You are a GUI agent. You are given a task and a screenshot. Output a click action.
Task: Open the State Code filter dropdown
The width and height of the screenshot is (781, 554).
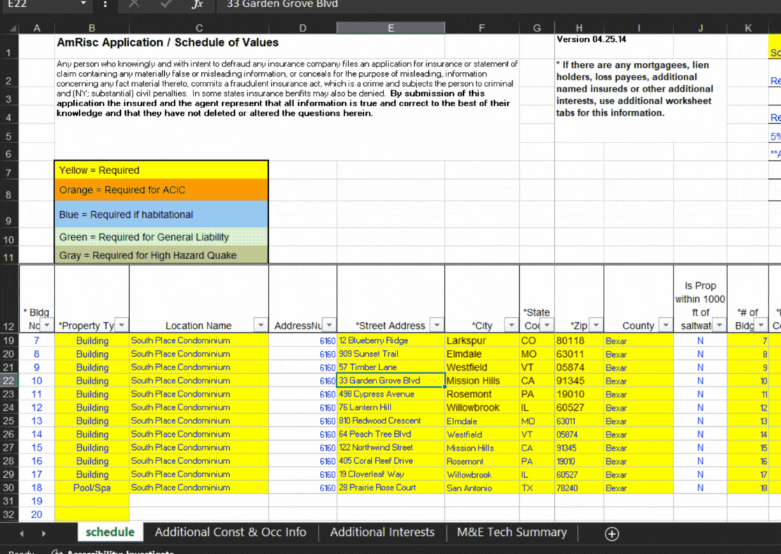click(547, 326)
